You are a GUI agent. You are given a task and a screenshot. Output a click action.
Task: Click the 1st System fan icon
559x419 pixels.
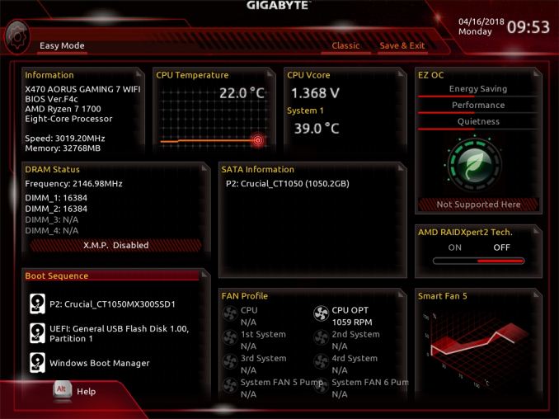pos(230,337)
